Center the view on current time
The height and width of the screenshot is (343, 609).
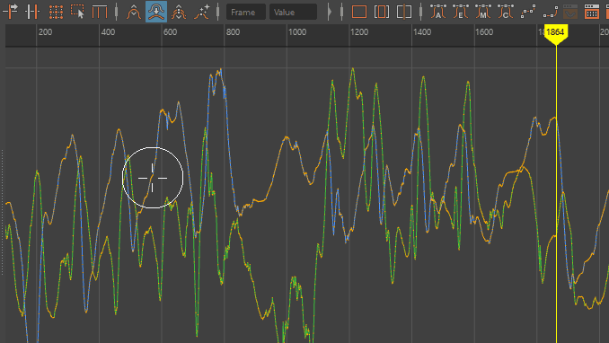[x=404, y=12]
